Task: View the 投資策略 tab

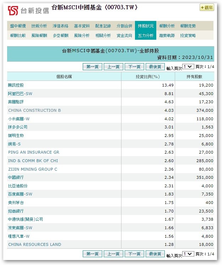Action: 188,35
